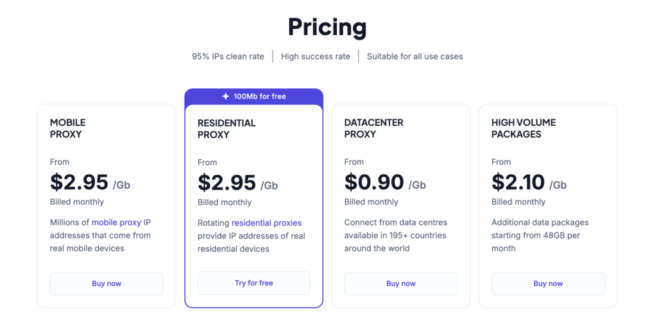Screen dimensions: 657x329
Task: Click the High Volume Packages title
Action: coord(524,129)
